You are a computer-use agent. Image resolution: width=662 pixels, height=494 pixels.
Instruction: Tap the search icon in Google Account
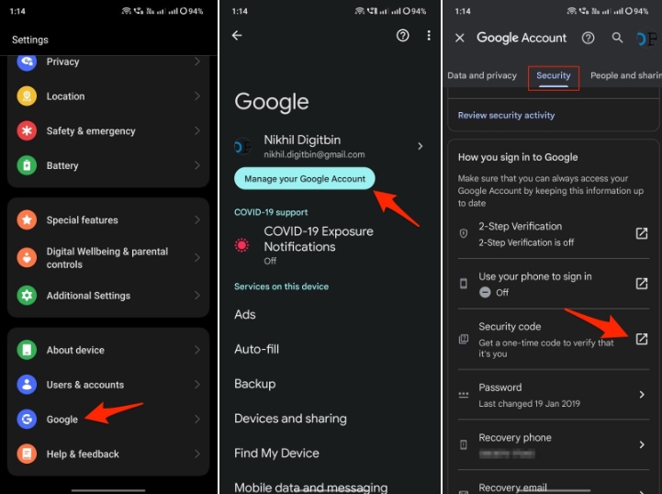[x=617, y=38]
